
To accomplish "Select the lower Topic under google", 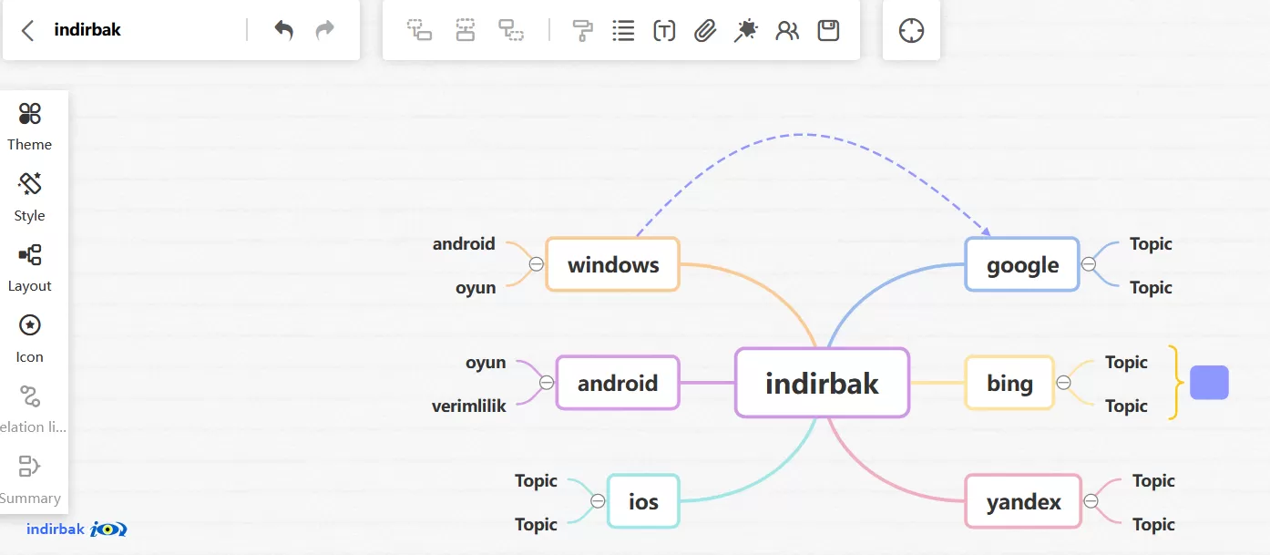I will [1151, 287].
